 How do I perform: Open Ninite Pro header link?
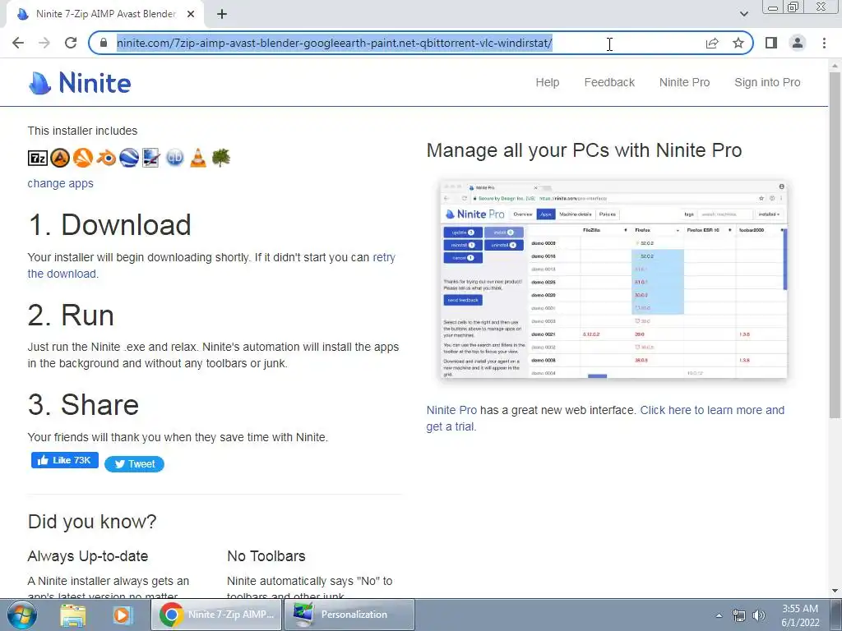coord(684,83)
